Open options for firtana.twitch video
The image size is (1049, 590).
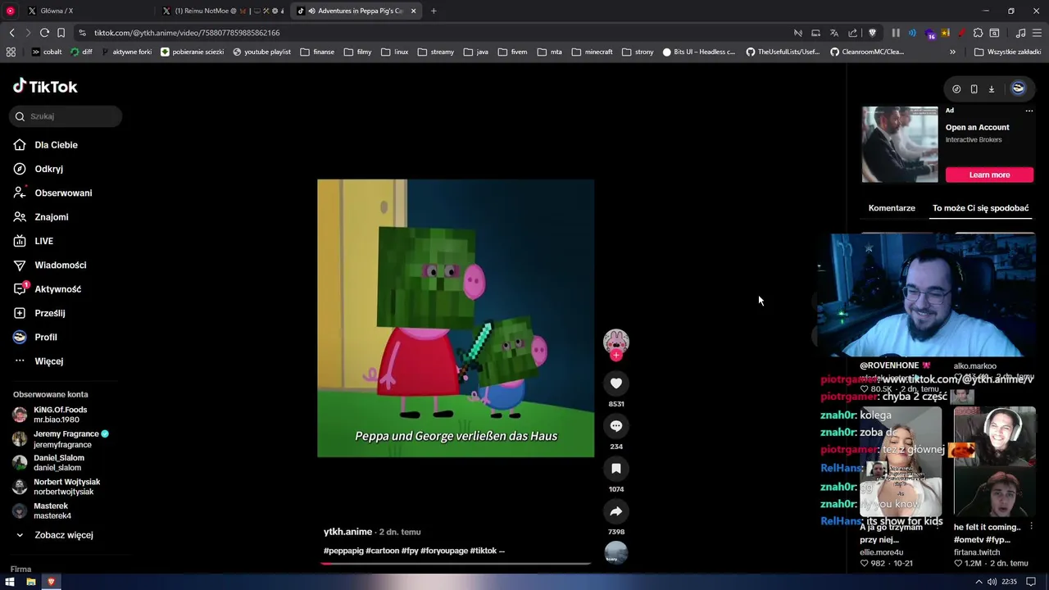coord(1031,527)
